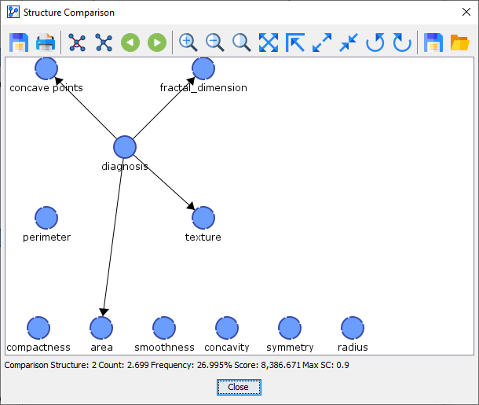This screenshot has width=479, height=405.
Task: Rotate graph counterclockwise
Action: [375, 42]
